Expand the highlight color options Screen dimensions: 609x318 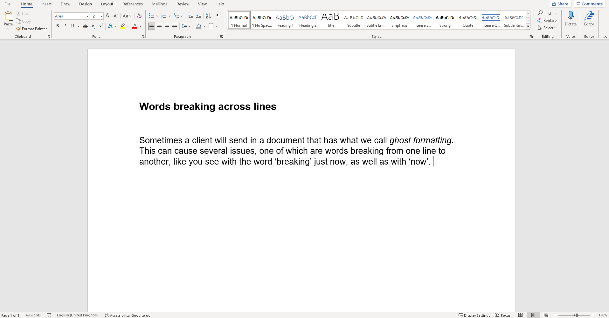coord(128,26)
